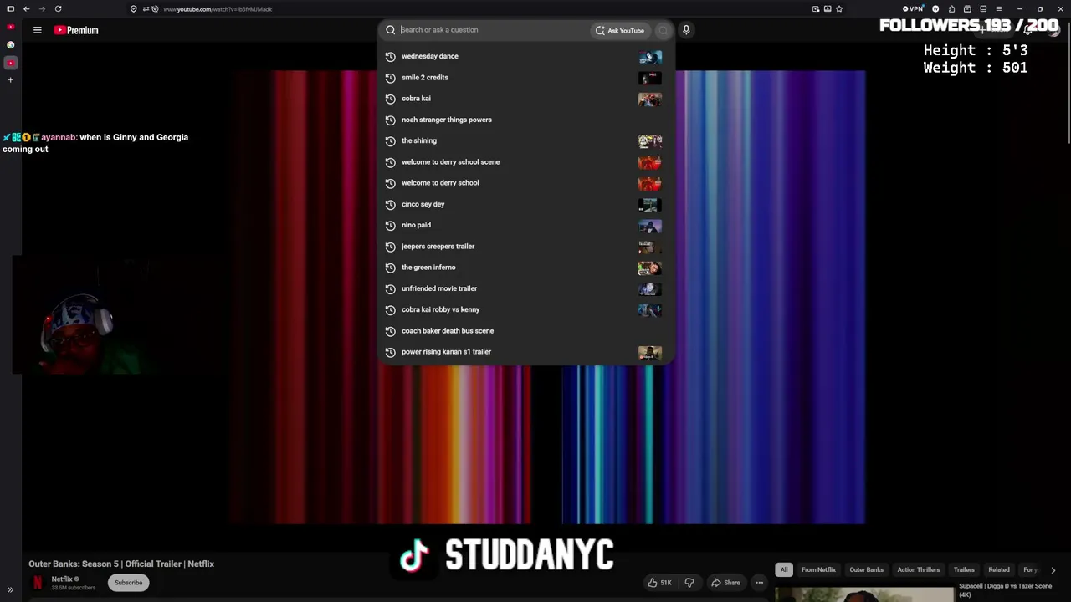Go back with the browser back arrow
This screenshot has height=602, width=1071.
(x=27, y=9)
